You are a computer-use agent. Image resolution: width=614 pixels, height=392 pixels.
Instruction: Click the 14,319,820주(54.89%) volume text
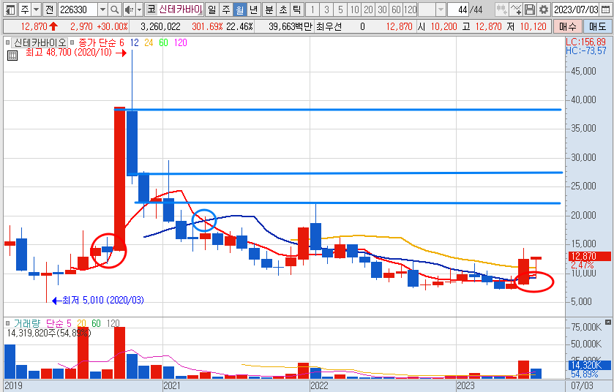click(49, 333)
